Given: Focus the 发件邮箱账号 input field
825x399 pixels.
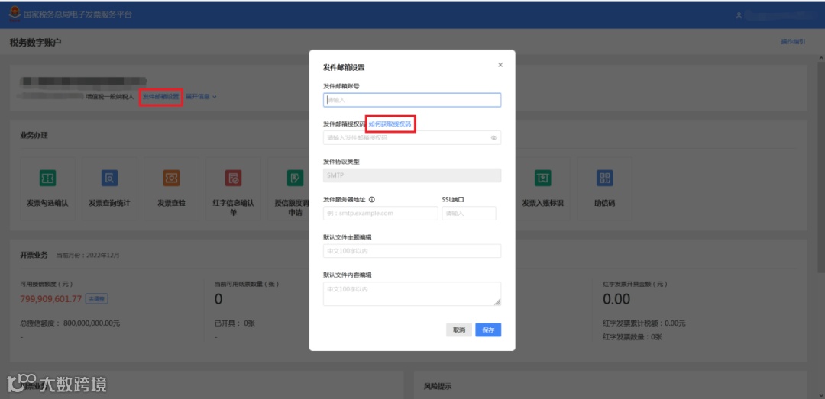Looking at the screenshot, I should tap(412, 100).
